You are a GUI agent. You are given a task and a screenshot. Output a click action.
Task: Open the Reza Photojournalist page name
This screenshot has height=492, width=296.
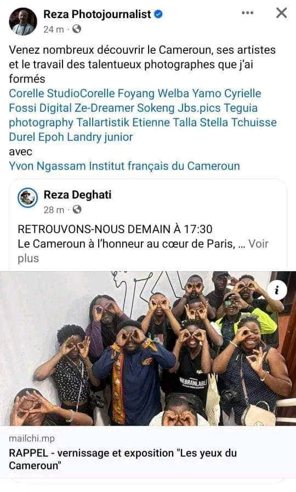click(x=98, y=14)
